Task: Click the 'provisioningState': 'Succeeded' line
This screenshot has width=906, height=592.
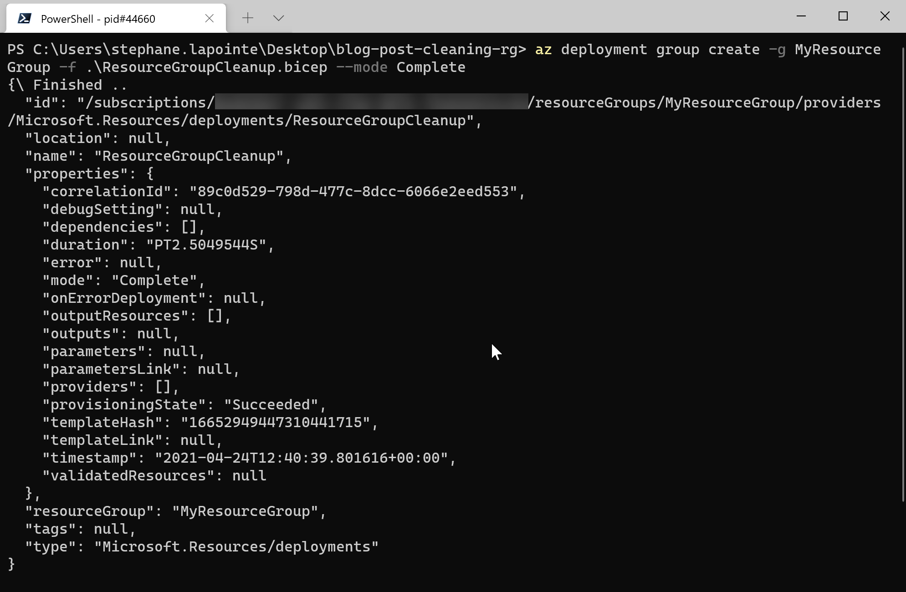Action: pyautogui.click(x=182, y=404)
